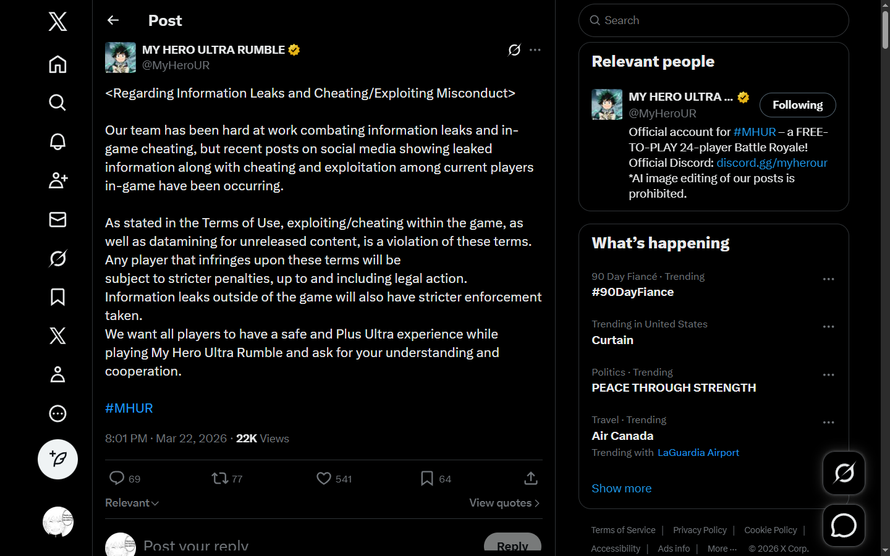The height and width of the screenshot is (556, 890).
Task: Open more options for Curtain trend
Action: [829, 327]
